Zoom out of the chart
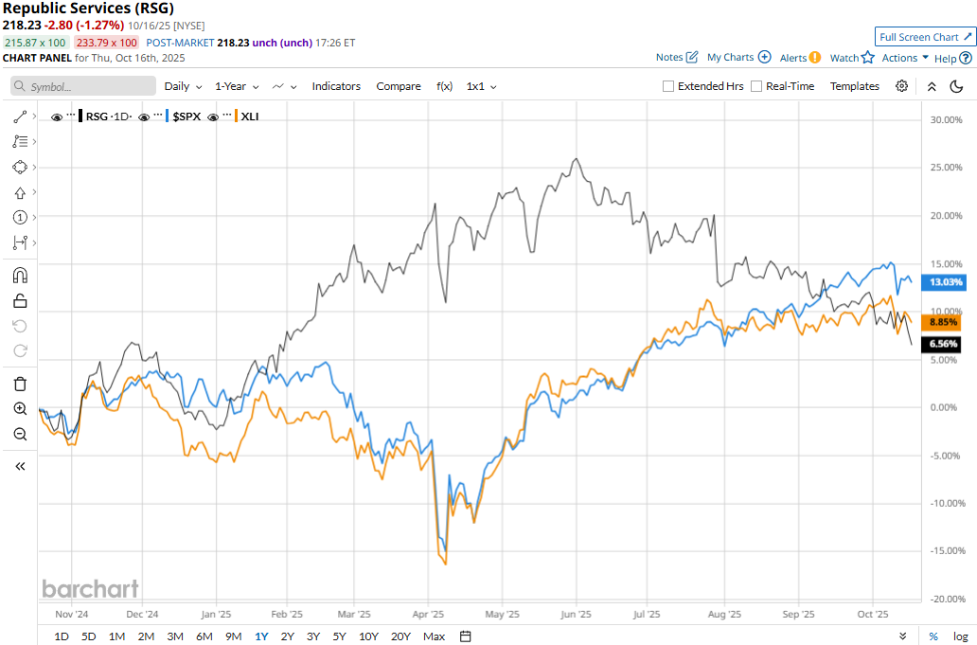 (20, 434)
